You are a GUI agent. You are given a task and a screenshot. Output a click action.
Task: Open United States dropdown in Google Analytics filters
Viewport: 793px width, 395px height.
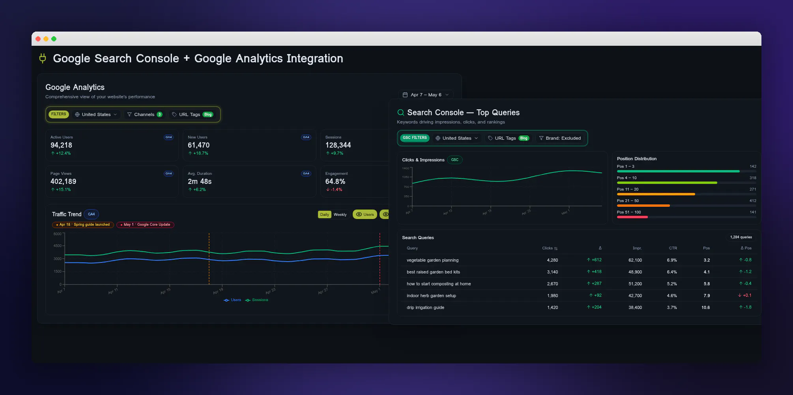pos(96,114)
